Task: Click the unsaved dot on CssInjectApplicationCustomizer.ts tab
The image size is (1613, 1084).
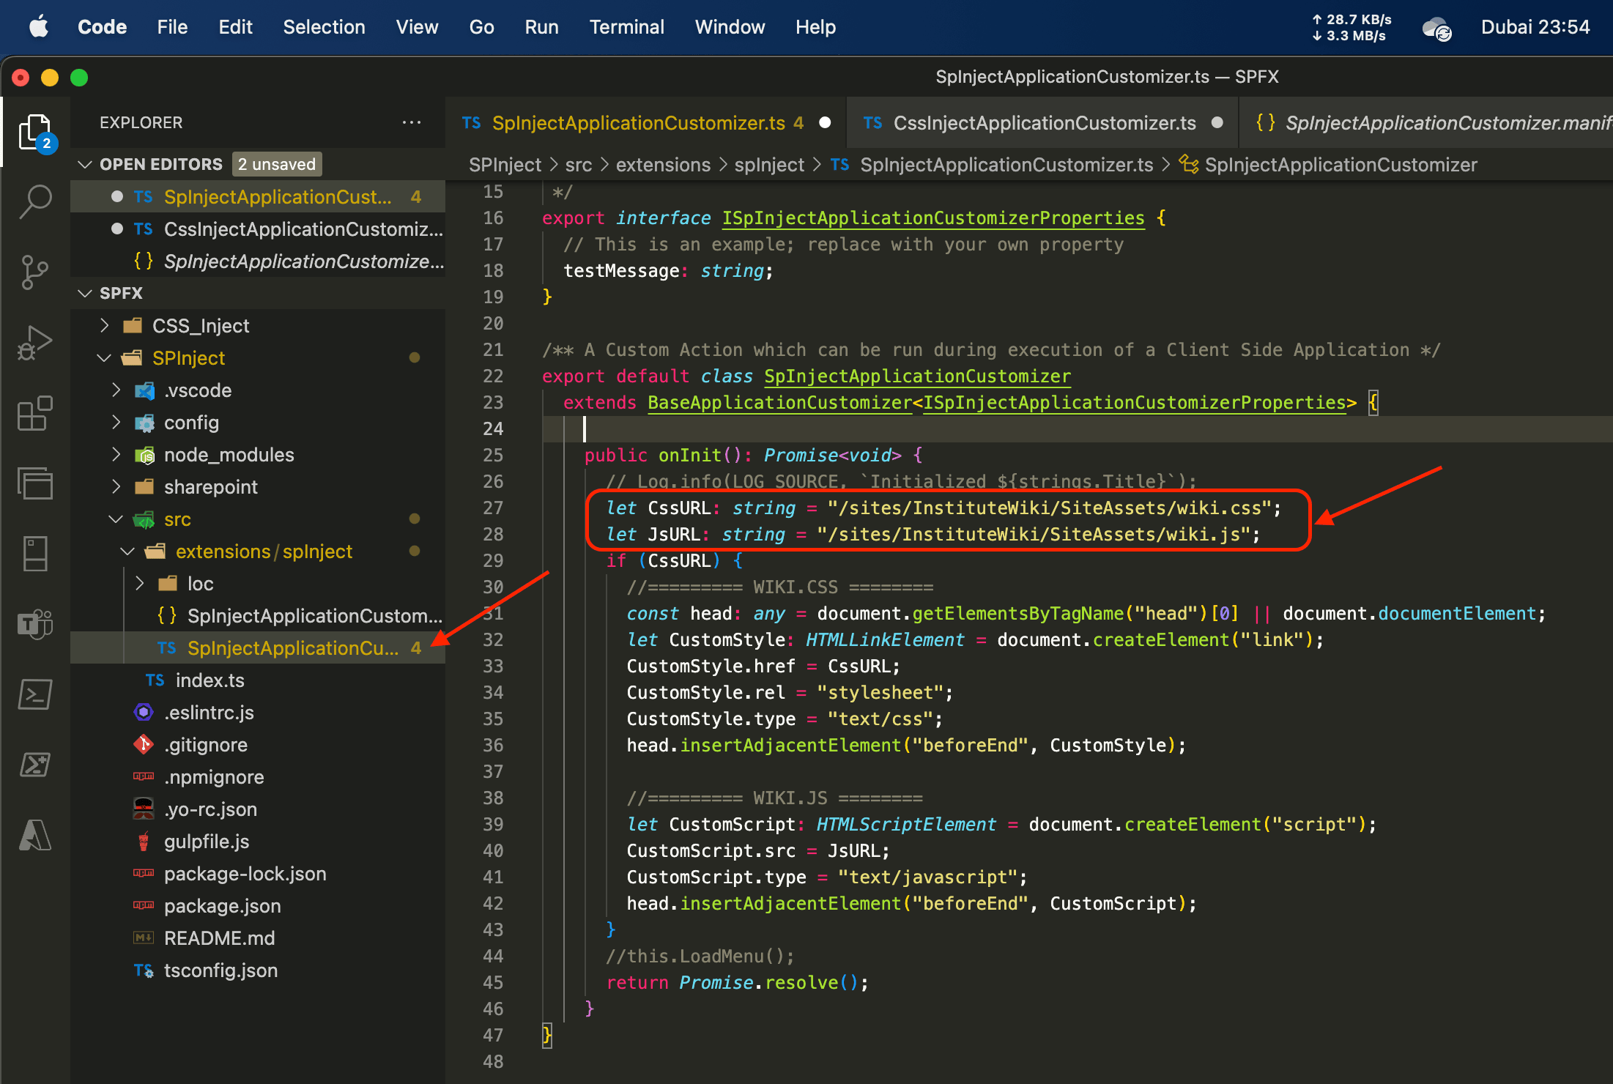Action: (x=1217, y=123)
